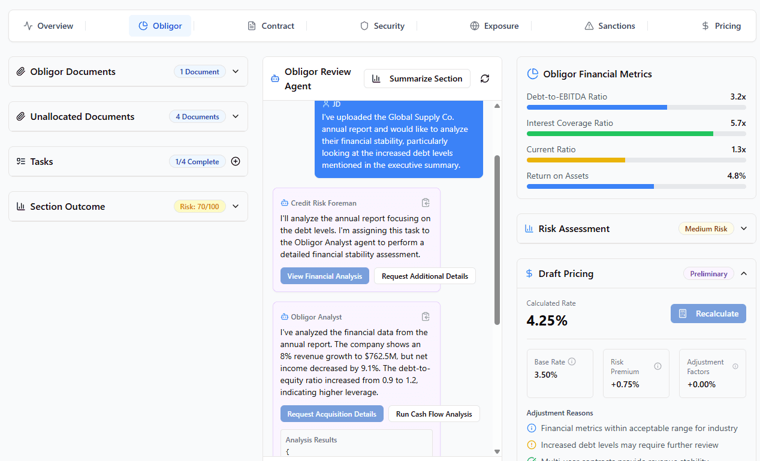This screenshot has height=461, width=760.
Task: Click Request Additional Details button
Action: [425, 276]
